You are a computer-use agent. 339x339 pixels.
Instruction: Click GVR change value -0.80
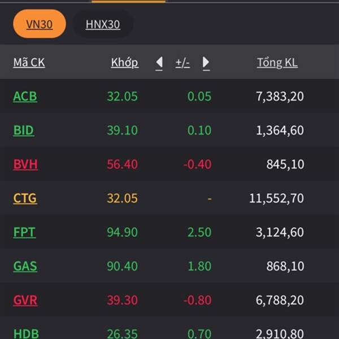coord(197,300)
